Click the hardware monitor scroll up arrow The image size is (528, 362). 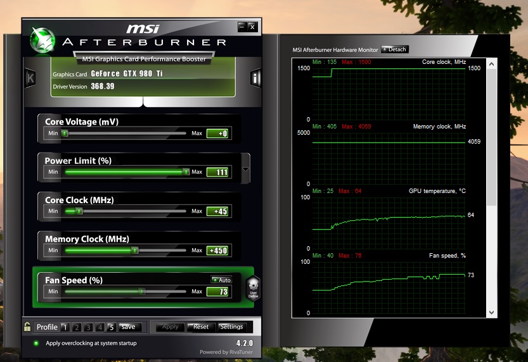[x=492, y=64]
